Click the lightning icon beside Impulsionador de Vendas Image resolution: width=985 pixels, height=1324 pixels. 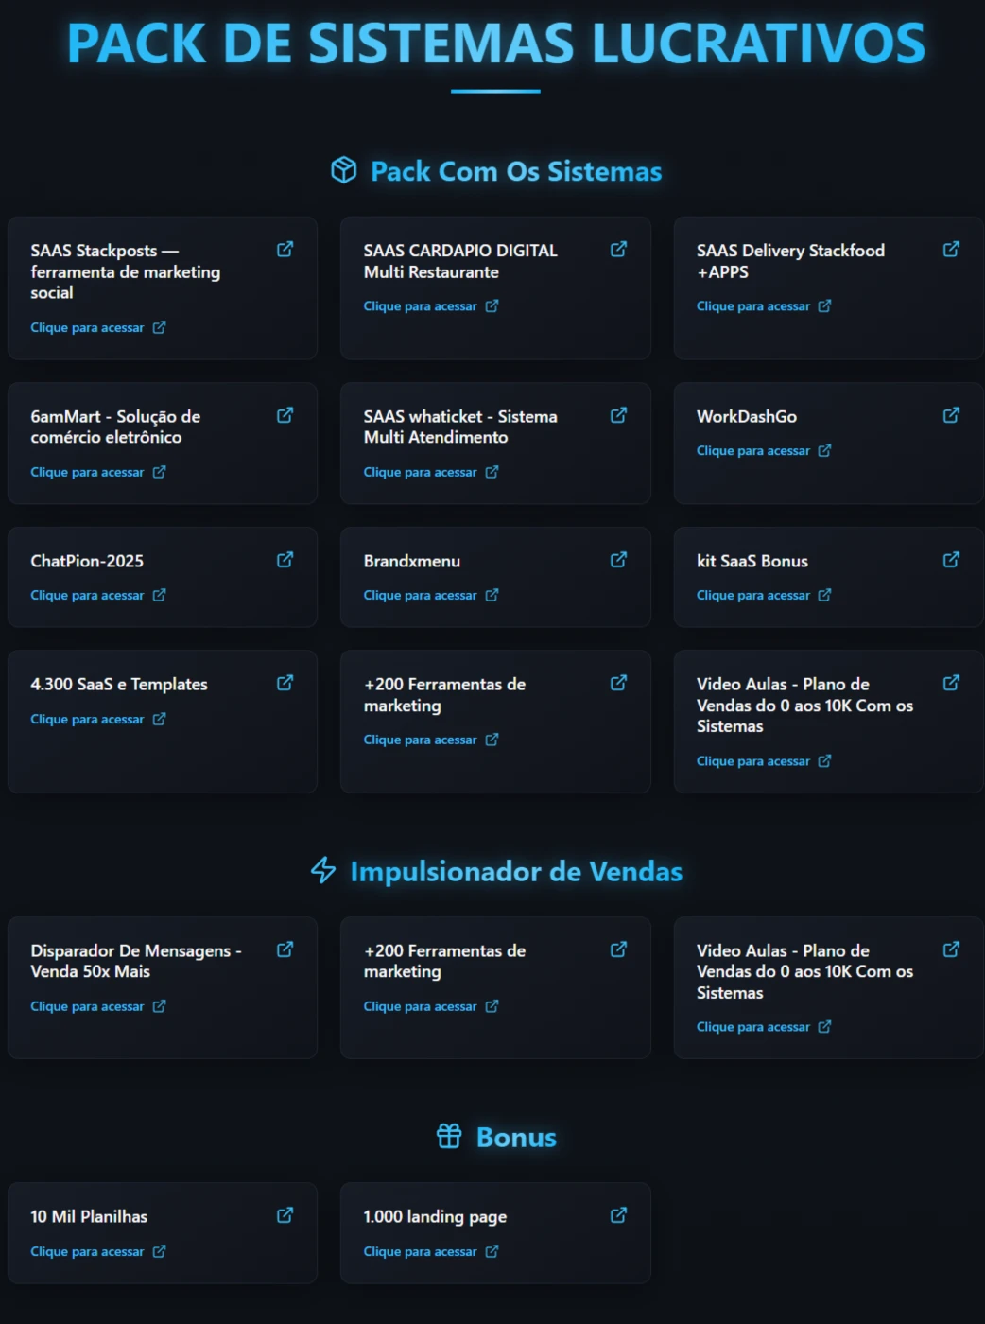pos(323,870)
